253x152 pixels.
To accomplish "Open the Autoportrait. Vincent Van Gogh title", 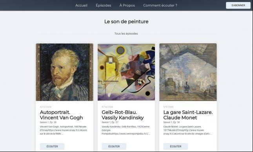I will pyautogui.click(x=61, y=115).
